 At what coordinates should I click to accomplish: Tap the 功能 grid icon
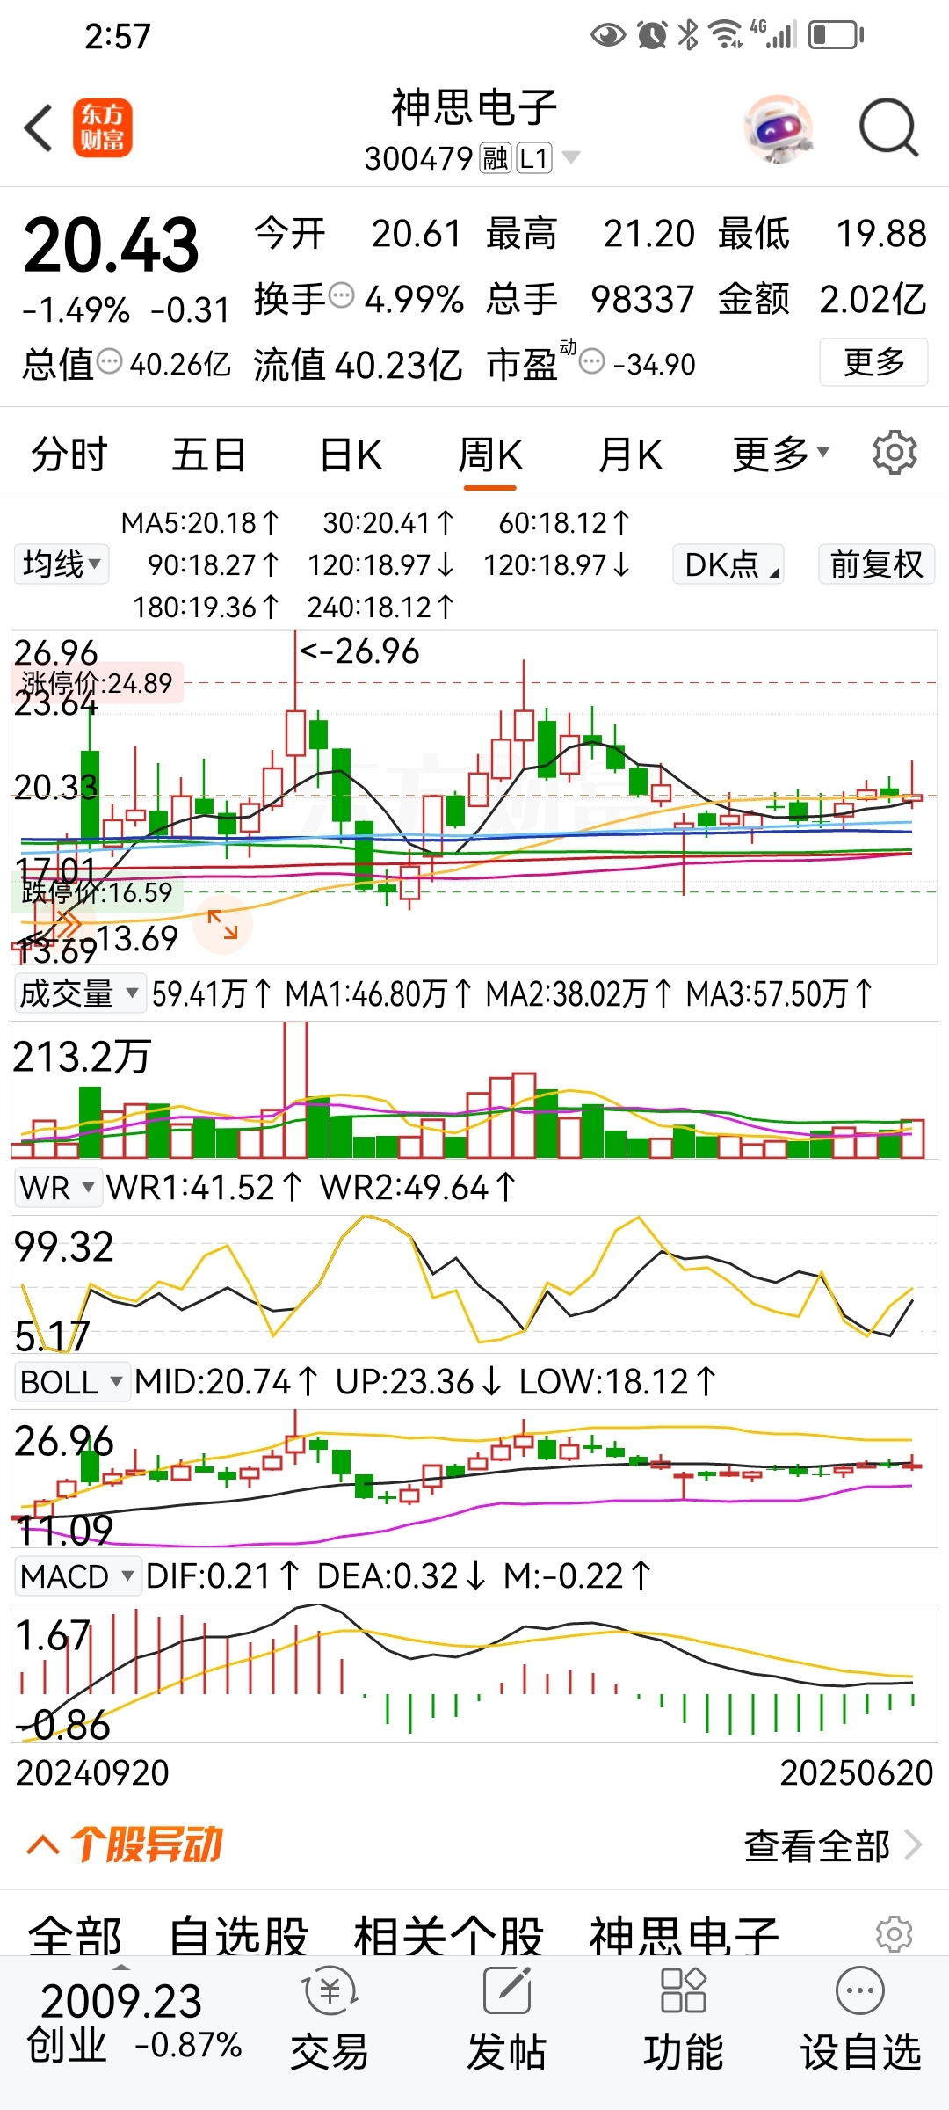pyautogui.click(x=683, y=1990)
